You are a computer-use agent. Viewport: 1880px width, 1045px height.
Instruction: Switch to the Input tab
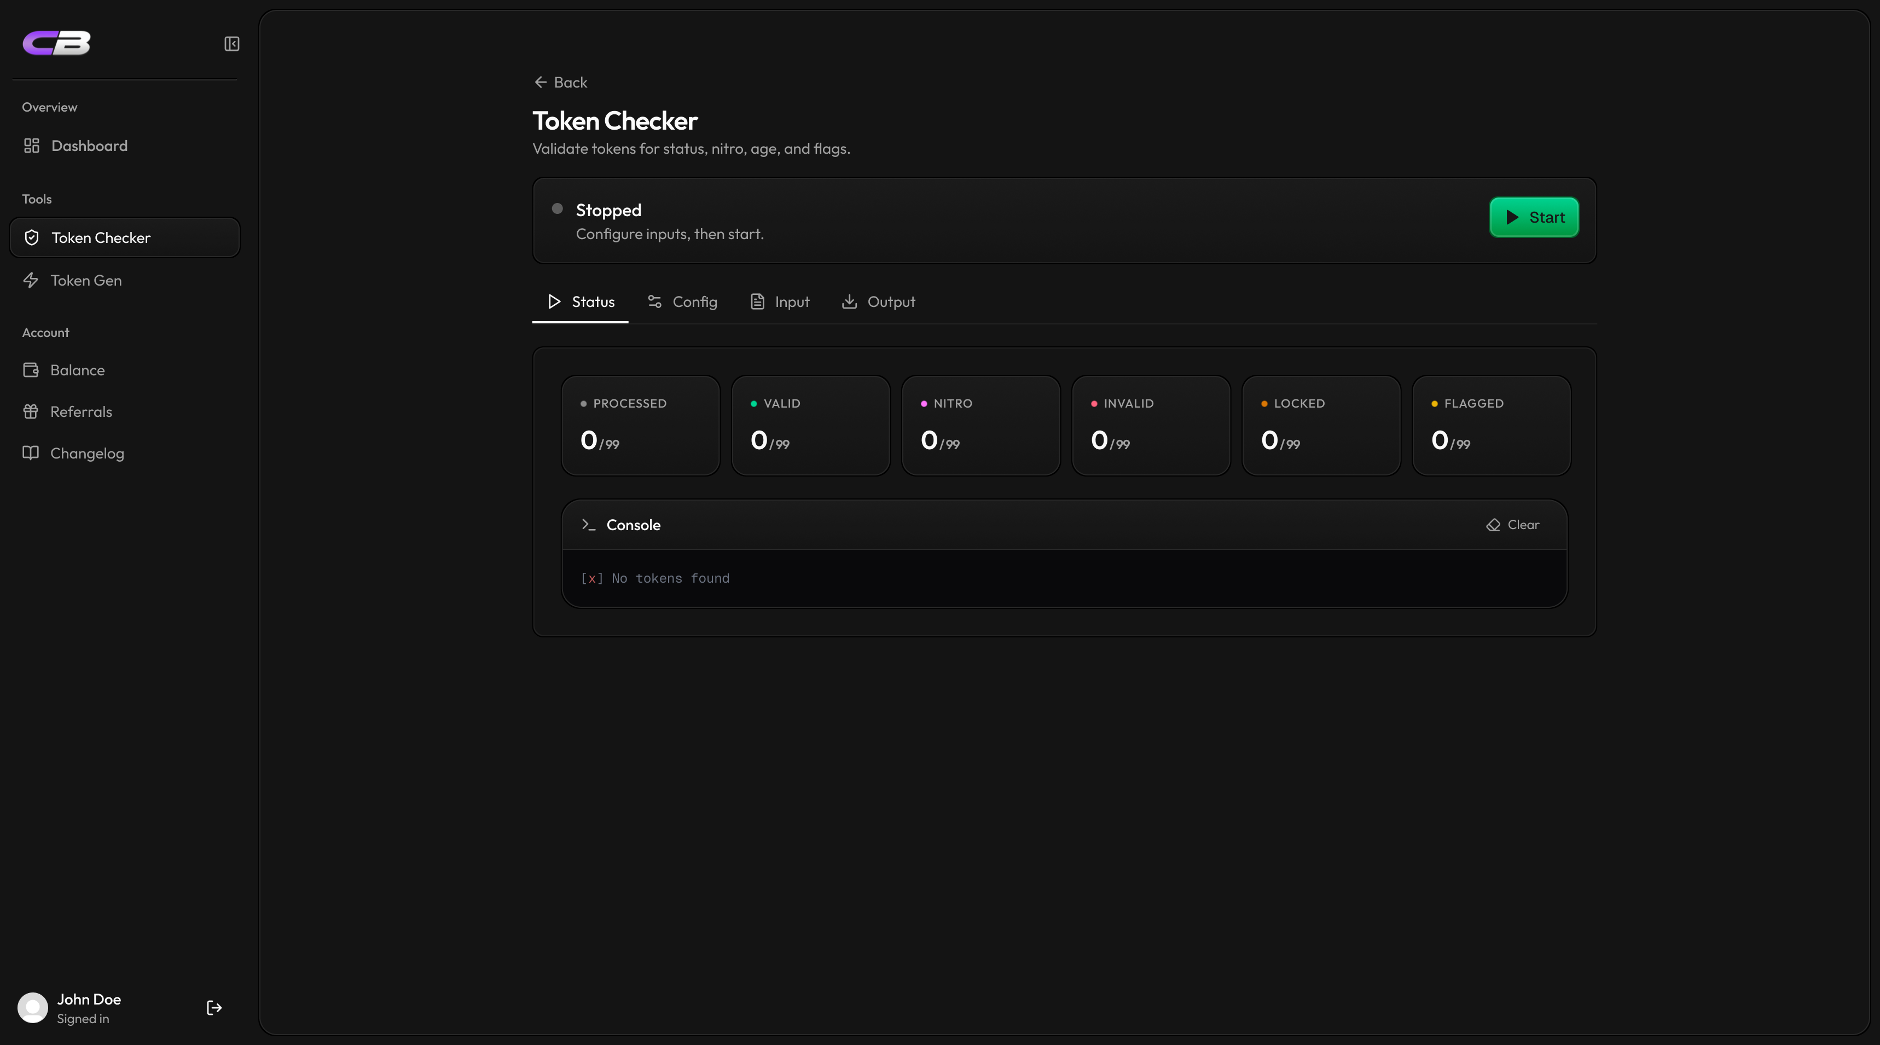coord(780,302)
